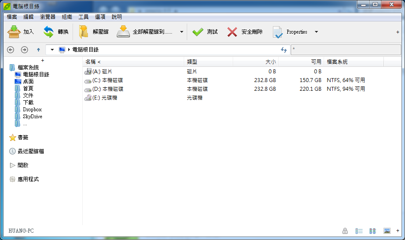Image resolution: width=405 pixels, height=240 pixels.
Task: Select the (C:) 本機磁碟 drive row
Action: click(242, 80)
